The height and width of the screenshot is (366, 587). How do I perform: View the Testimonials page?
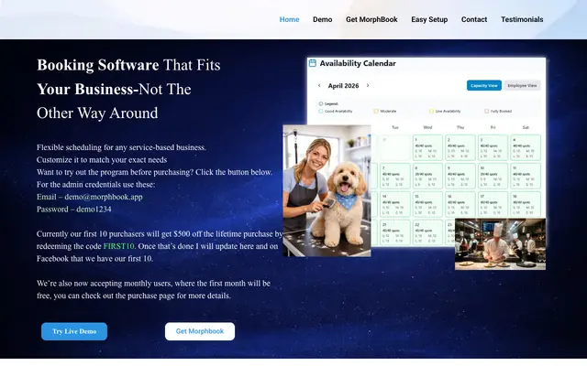click(x=522, y=19)
